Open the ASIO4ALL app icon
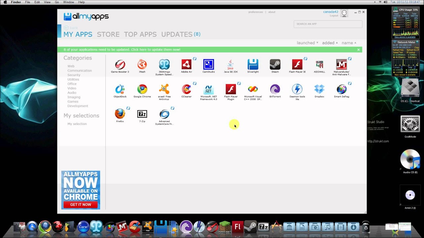Image resolution: width=424 pixels, height=238 pixels. pyautogui.click(x=319, y=64)
